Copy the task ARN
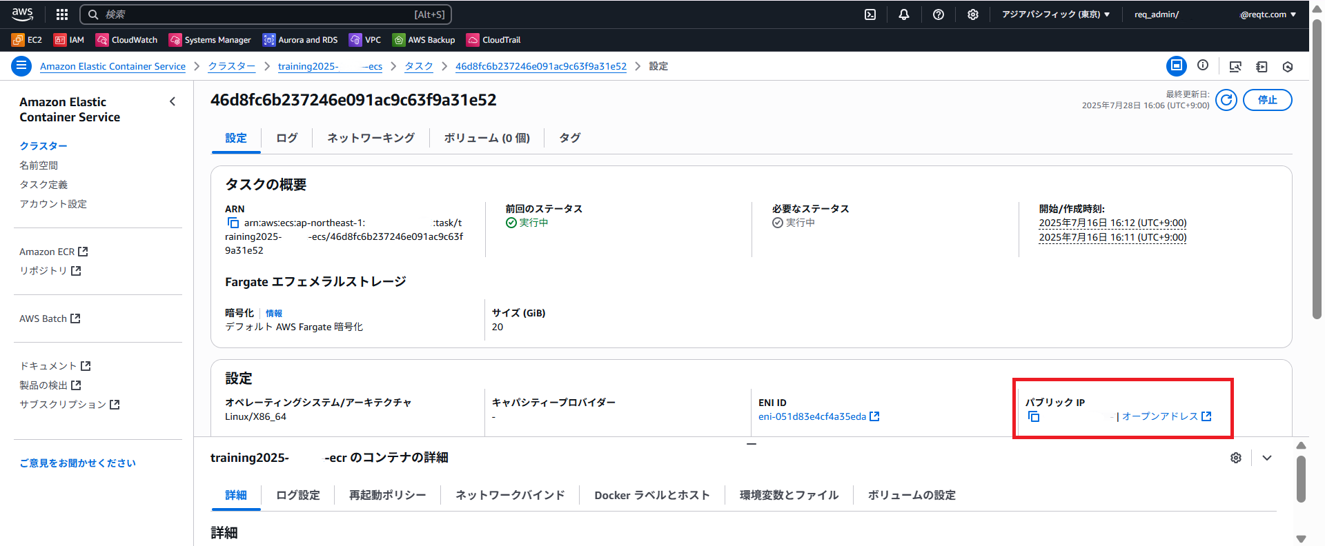1325x546 pixels. coord(233,223)
